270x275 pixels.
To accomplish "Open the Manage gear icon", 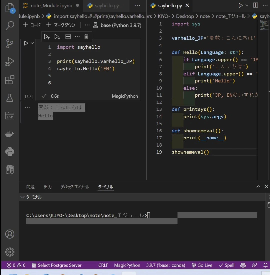I will (10, 252).
